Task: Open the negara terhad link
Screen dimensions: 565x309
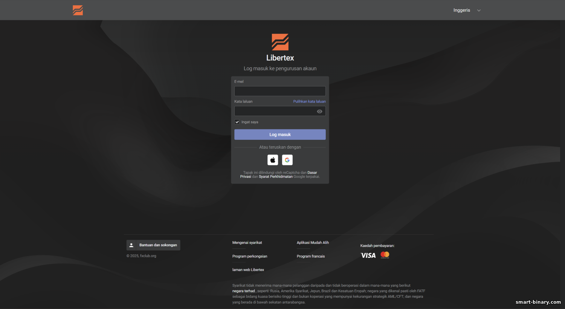Action: (244, 291)
